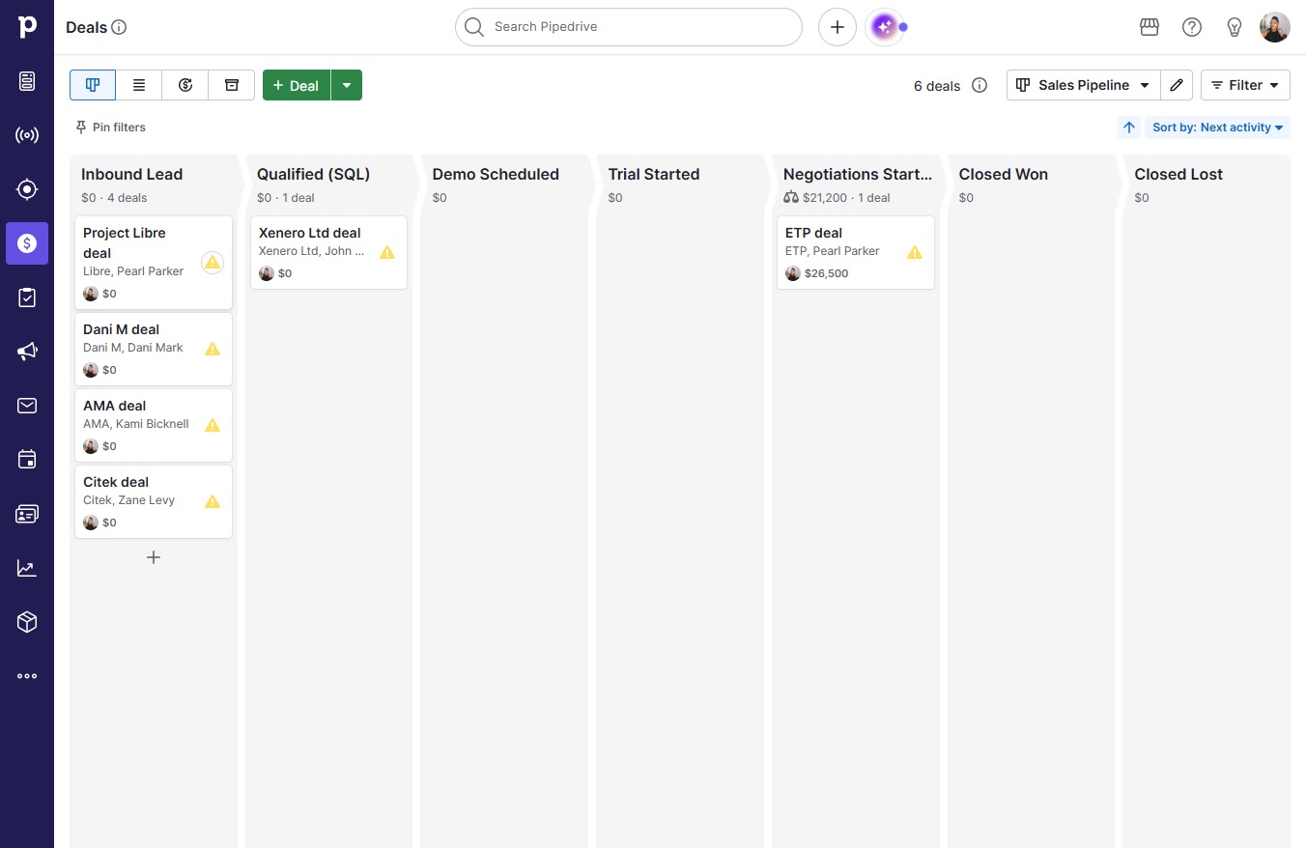Open the Sales assistant lightbulb icon

1234,27
